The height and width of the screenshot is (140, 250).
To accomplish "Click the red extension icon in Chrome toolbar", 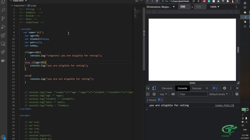I will [204, 1].
